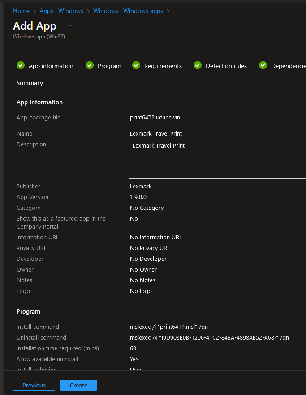Viewport: 306px width, 395px height.
Task: Click the No Privacy URL value
Action: point(150,248)
